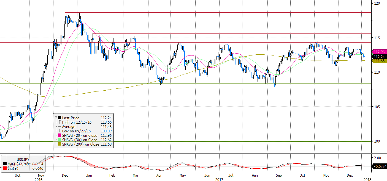
Task: Click the 115 price axis label
Action: coord(378,38)
